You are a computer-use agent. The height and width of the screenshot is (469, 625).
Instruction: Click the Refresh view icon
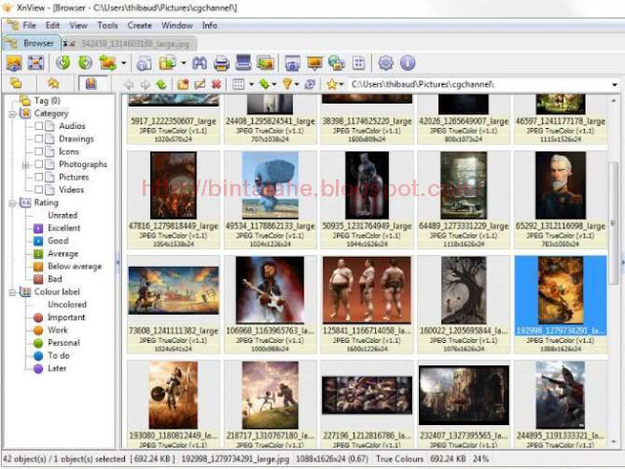[x=310, y=84]
